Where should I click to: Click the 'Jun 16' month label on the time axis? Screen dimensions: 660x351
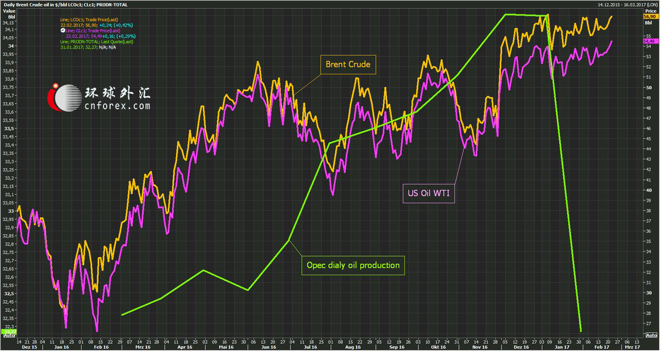pyautogui.click(x=268, y=348)
